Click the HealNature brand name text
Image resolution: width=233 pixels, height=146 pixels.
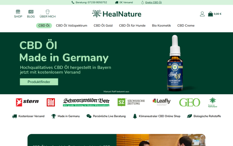(x=122, y=14)
